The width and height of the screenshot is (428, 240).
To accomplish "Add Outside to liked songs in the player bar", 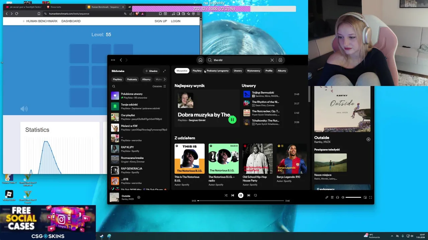I will (139, 197).
